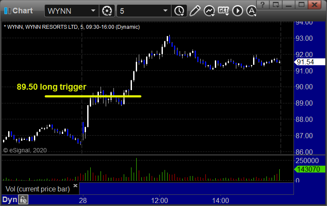Click the 143070 volume value marker
This screenshot has width=327, height=206.
309,169
